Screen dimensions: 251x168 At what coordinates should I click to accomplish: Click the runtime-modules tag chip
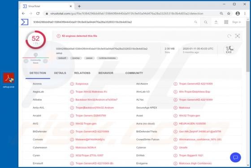[107, 58]
